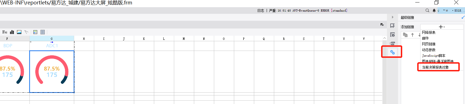Select the ADC1 gauge chart cell
The image size is (465, 104).
pos(52,72)
